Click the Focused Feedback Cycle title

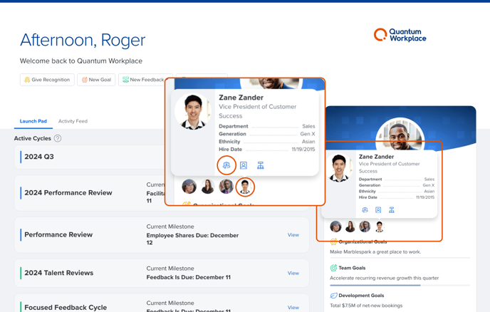66,307
